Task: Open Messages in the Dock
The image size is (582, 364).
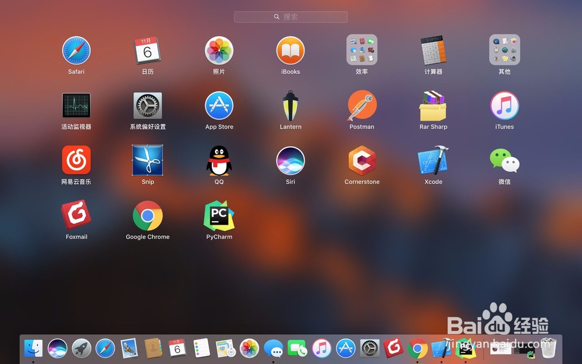Action: pyautogui.click(x=273, y=349)
